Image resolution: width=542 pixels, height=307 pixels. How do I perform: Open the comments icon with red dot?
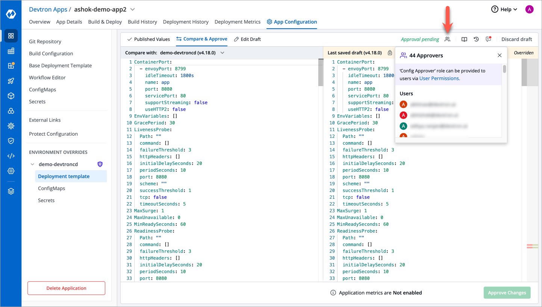[488, 39]
